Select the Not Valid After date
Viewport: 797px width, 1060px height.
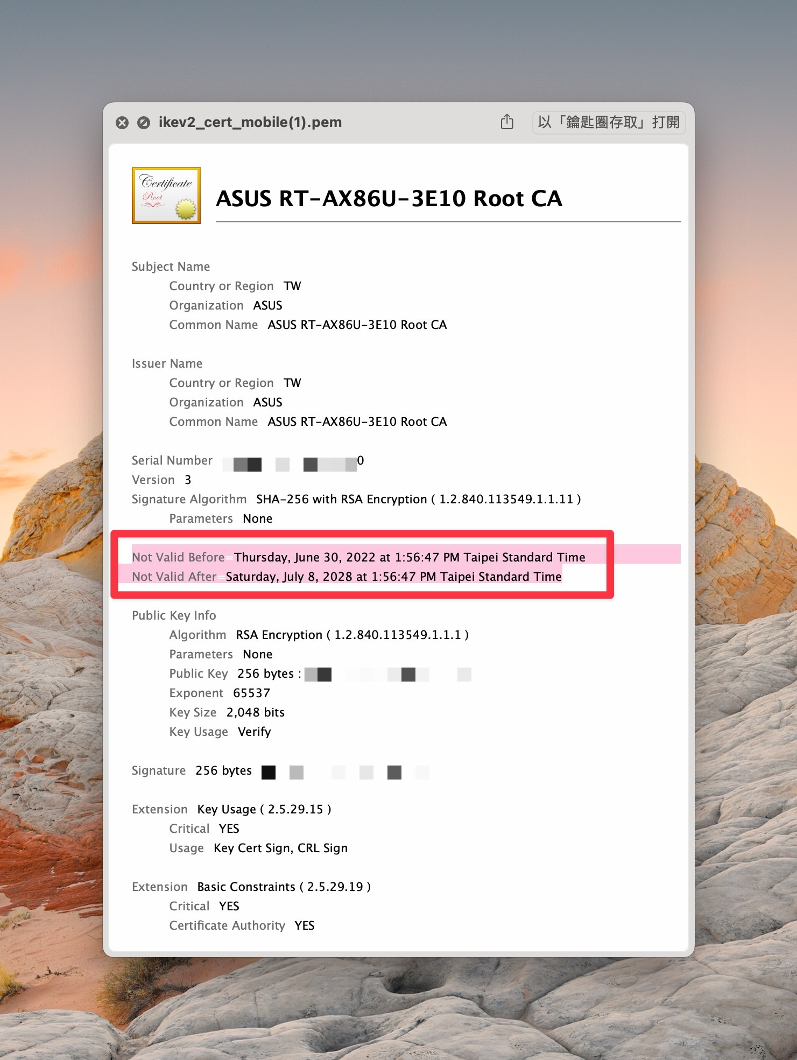click(x=393, y=577)
